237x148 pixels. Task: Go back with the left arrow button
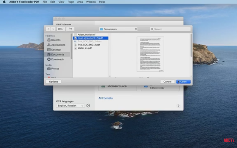tap(48, 29)
